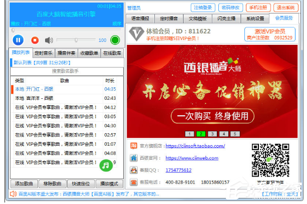Click the VIP diamond membership icon

click(136, 34)
